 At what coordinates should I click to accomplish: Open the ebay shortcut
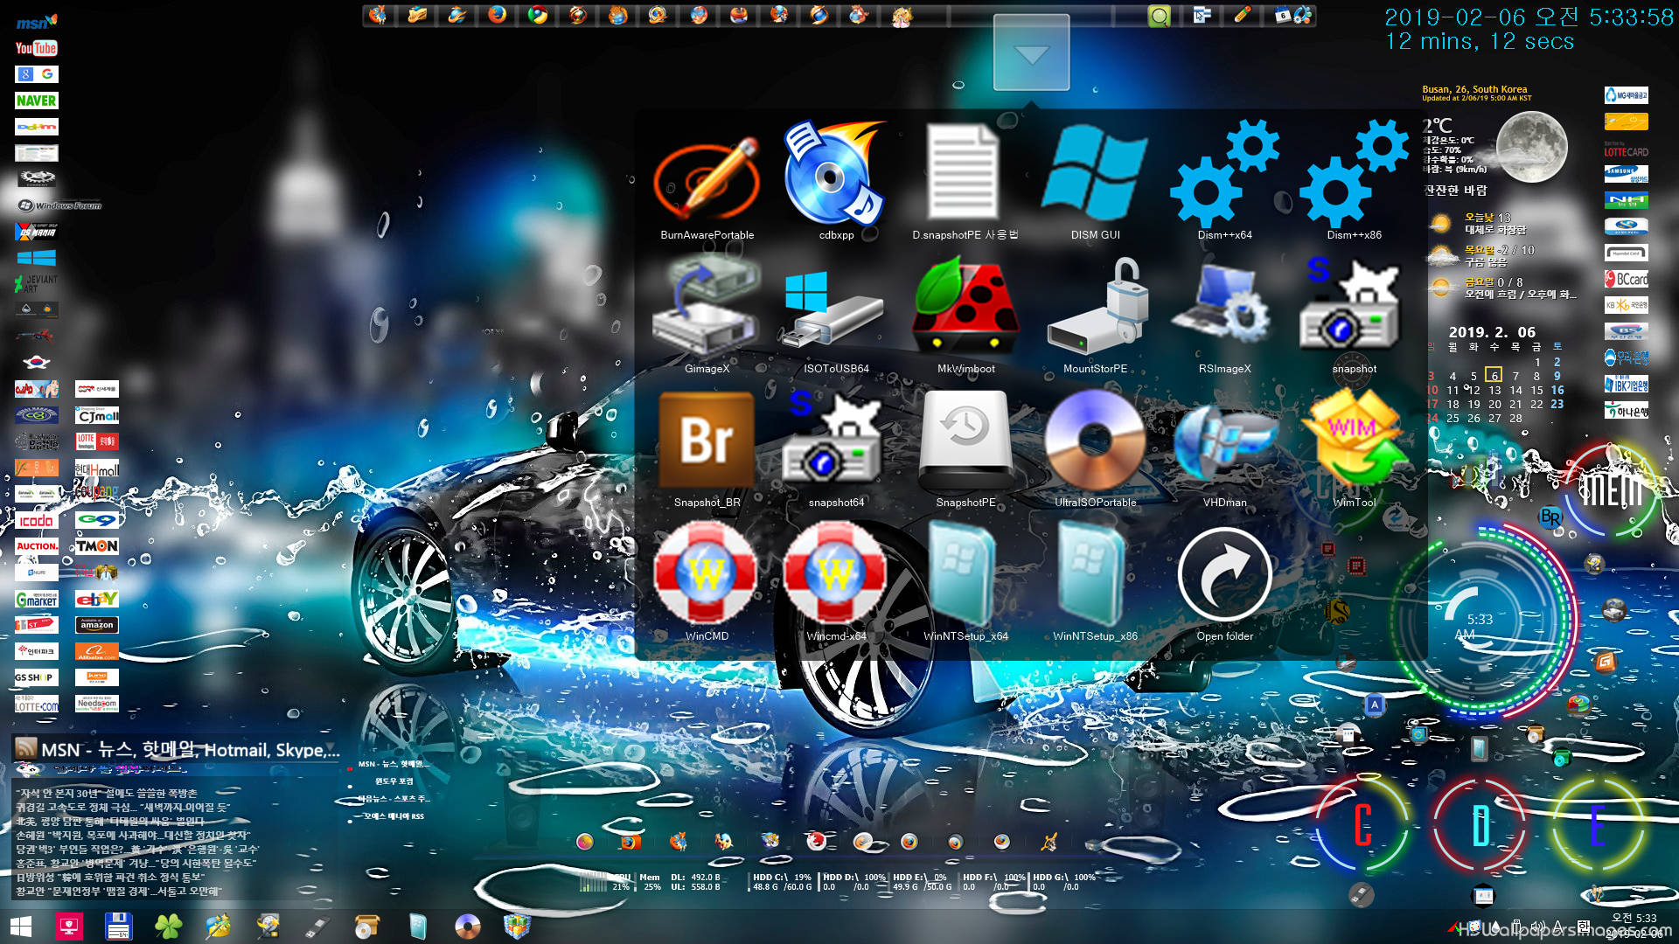pos(96,599)
